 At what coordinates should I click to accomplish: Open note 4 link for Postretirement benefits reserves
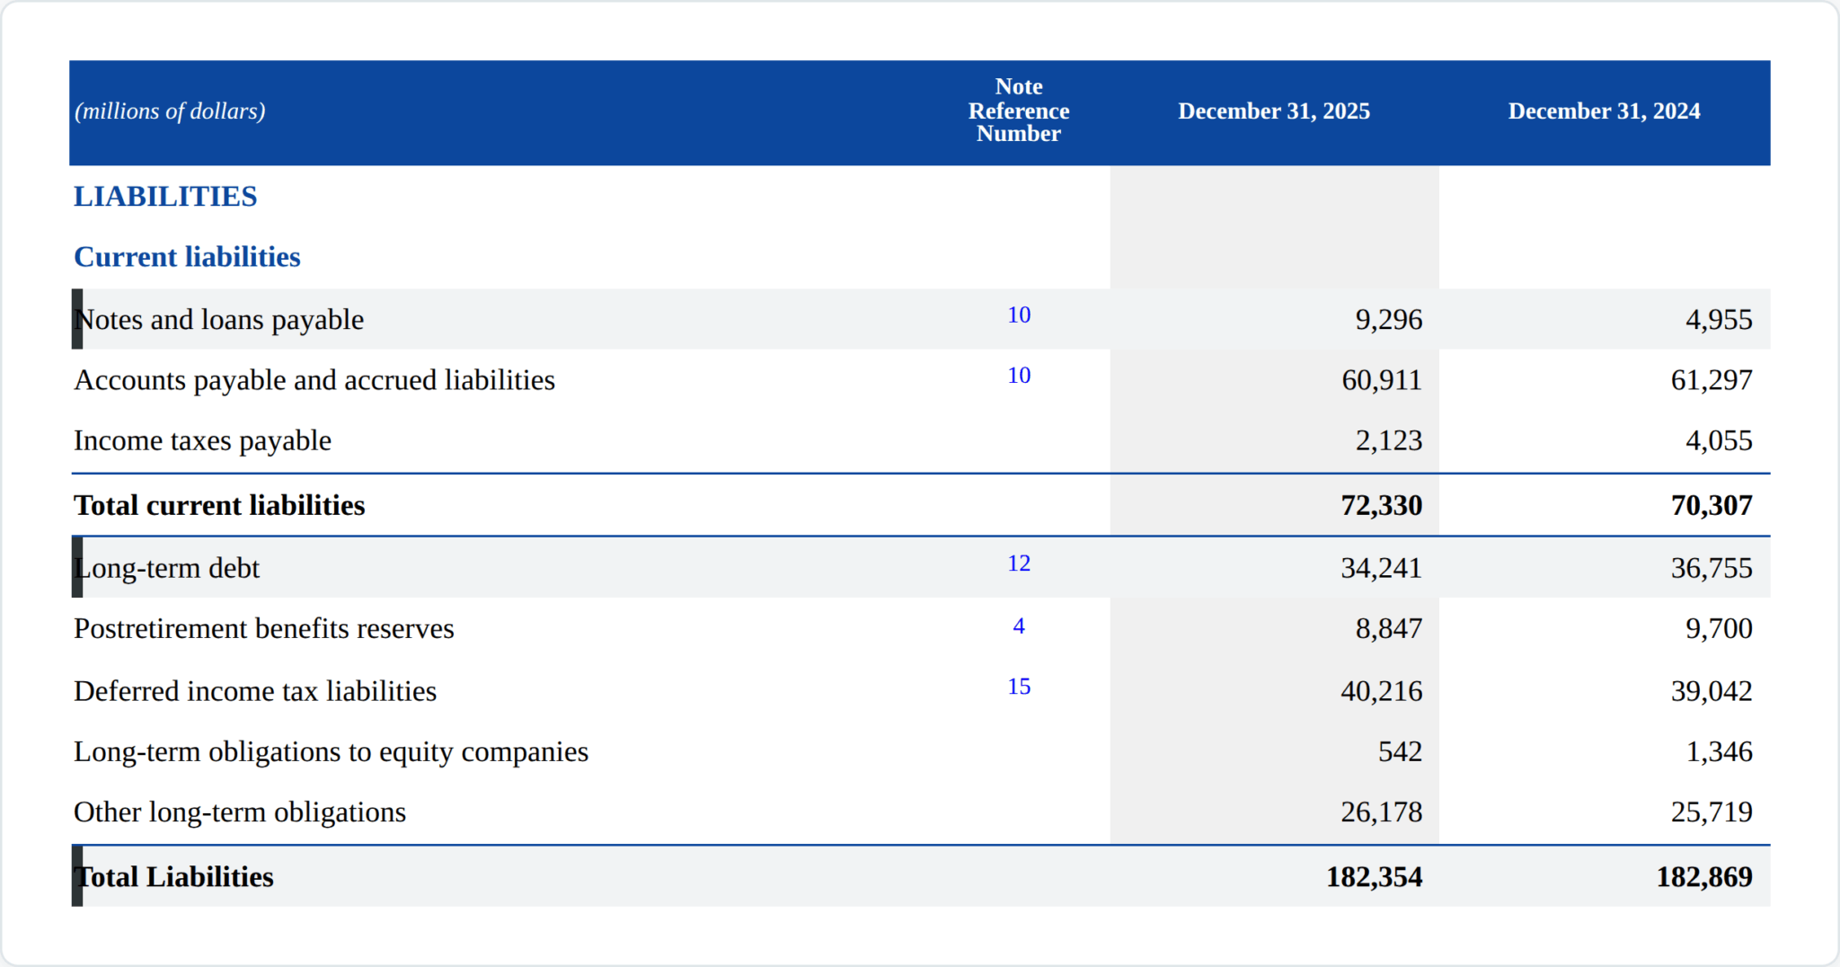(x=1018, y=625)
